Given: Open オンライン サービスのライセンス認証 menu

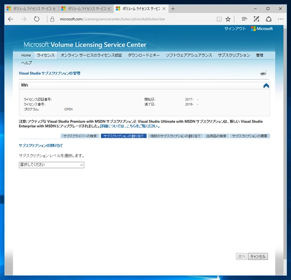Looking at the screenshot, I should pyautogui.click(x=91, y=55).
